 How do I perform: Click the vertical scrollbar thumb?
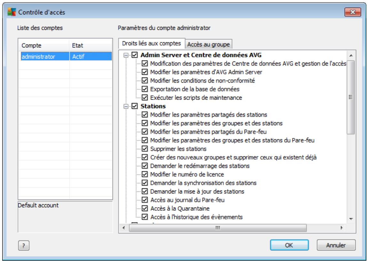coord(351,97)
